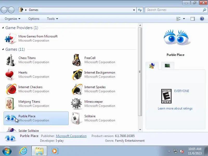Image resolution: width=208 pixels, height=156 pixels.
Task: Show hidden tray icons arrow
Action: point(169,151)
